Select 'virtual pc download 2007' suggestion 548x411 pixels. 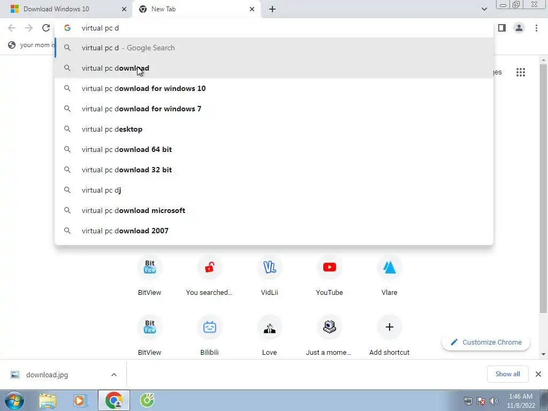tap(274, 231)
